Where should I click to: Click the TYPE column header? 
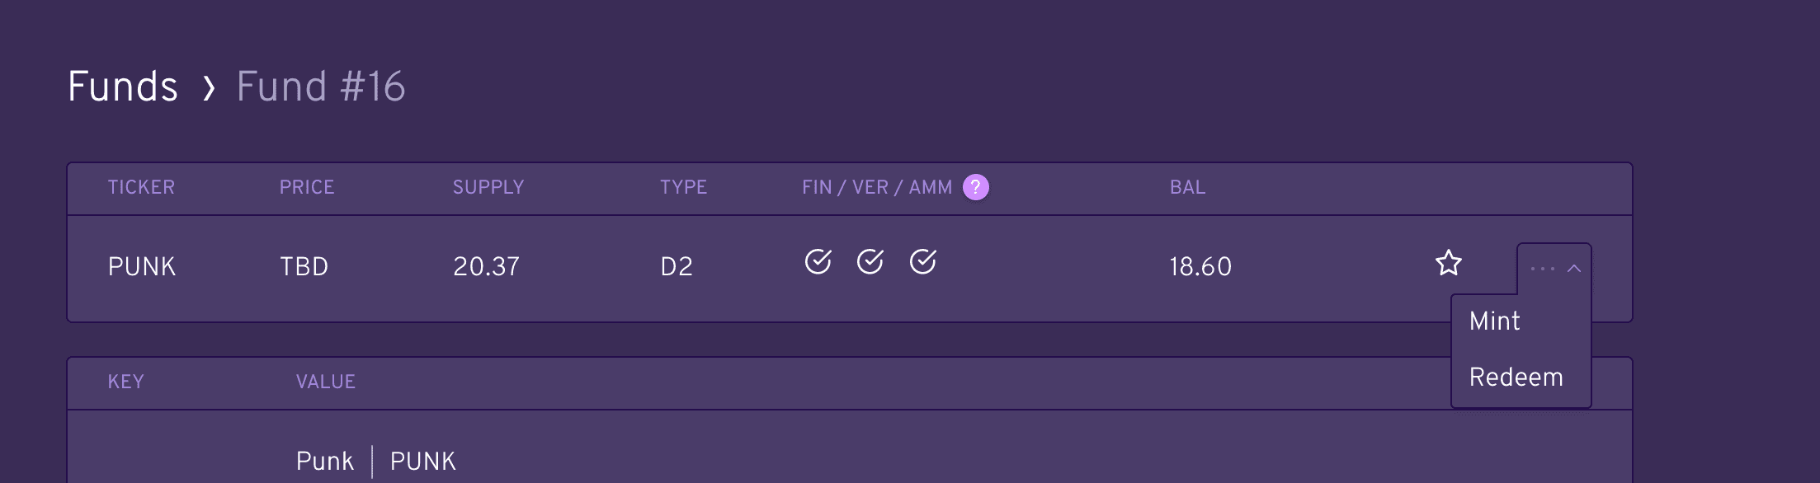[x=683, y=187]
